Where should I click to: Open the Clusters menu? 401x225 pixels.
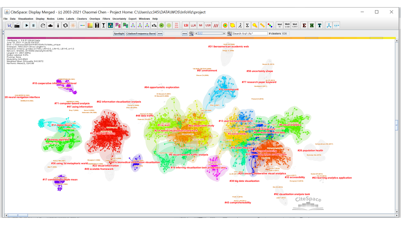point(82,19)
